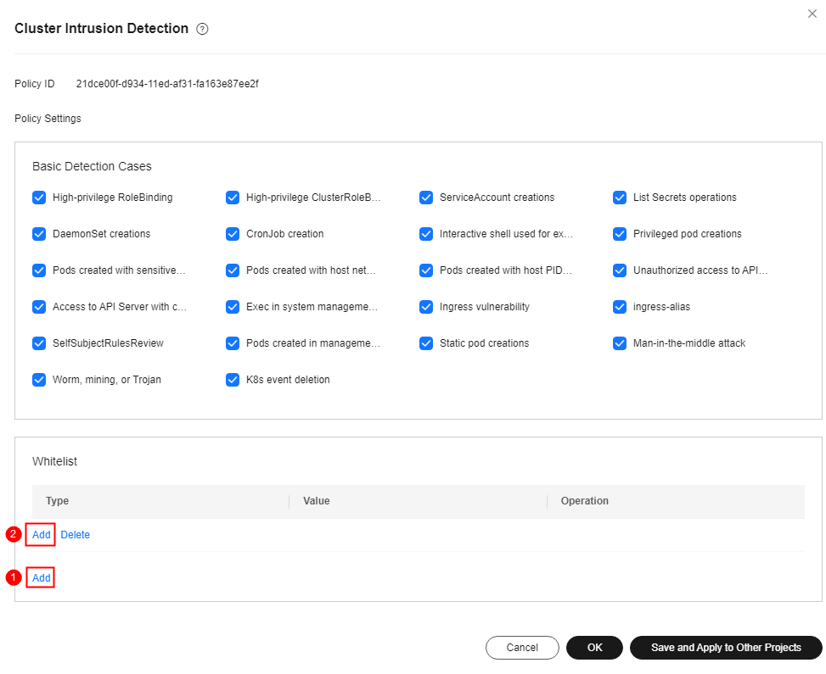Uncheck Pods created with sensitive…
The image size is (826, 674).
tap(39, 270)
